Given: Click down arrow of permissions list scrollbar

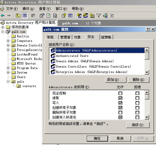Looking at the screenshot, I should (147, 117).
